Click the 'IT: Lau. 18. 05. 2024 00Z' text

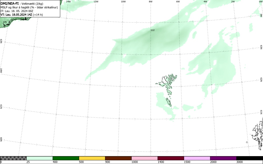[17, 11]
